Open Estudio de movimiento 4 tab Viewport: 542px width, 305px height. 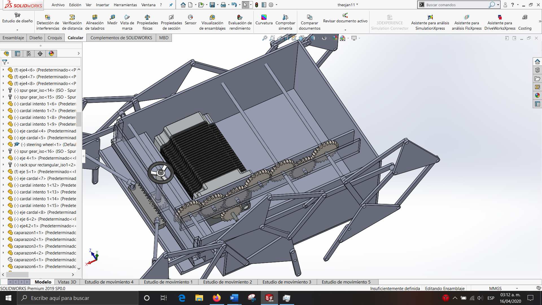109,282
